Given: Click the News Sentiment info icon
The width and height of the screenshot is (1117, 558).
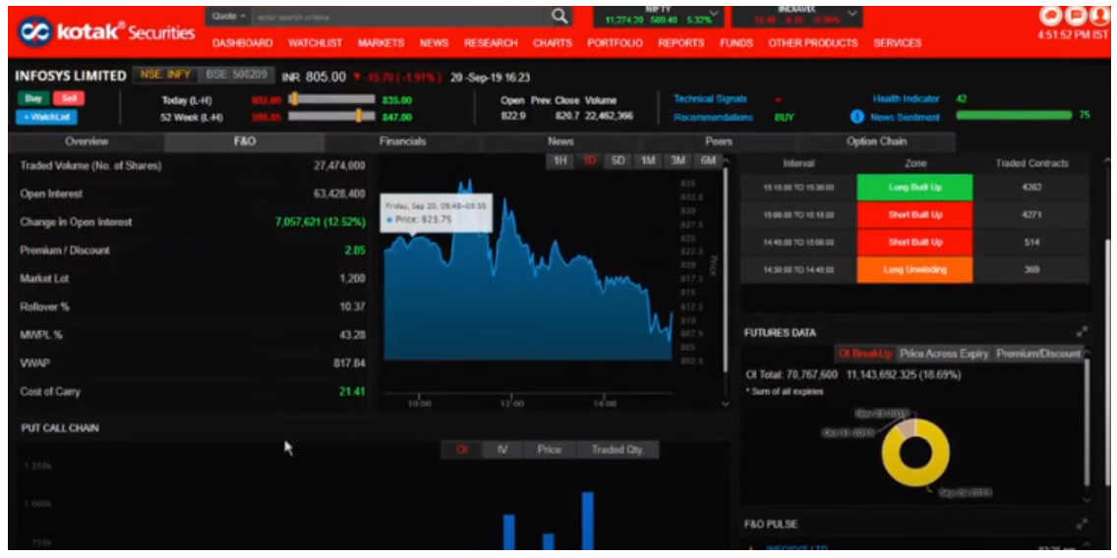Looking at the screenshot, I should (x=856, y=117).
